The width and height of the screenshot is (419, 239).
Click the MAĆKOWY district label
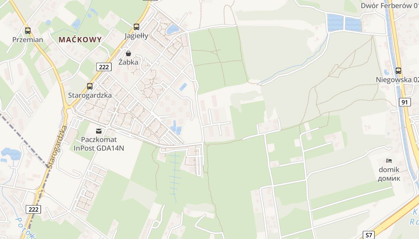(x=80, y=39)
